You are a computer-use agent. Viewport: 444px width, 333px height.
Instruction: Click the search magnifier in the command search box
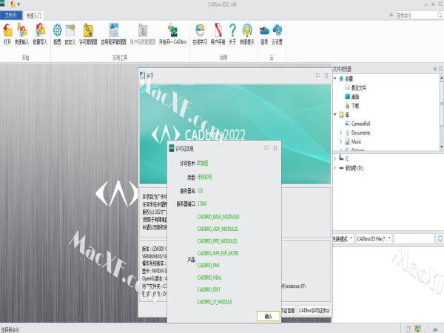click(440, 15)
